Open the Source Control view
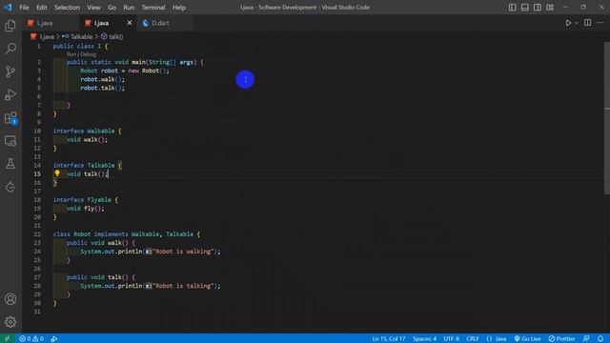 [x=10, y=71]
